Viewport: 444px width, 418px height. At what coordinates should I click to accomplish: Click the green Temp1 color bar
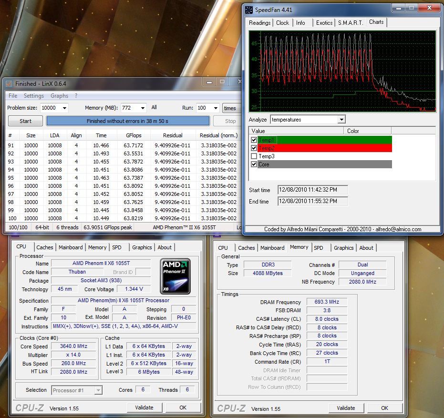325,140
